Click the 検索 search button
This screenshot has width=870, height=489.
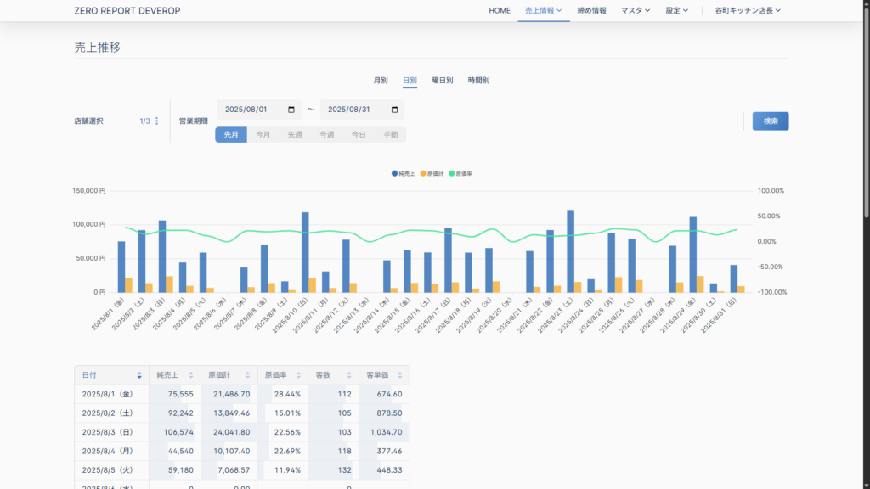coord(770,121)
